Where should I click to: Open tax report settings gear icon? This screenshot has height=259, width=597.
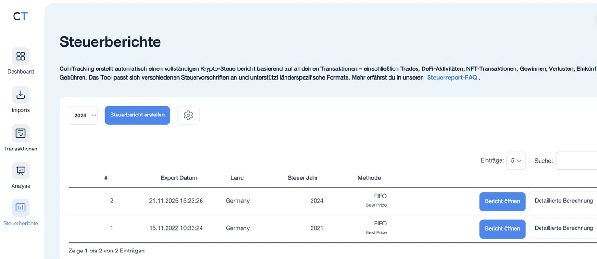click(x=188, y=116)
